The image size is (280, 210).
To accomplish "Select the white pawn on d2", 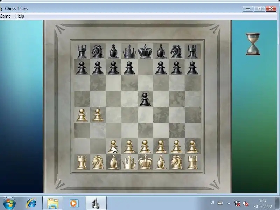I will 129,147.
